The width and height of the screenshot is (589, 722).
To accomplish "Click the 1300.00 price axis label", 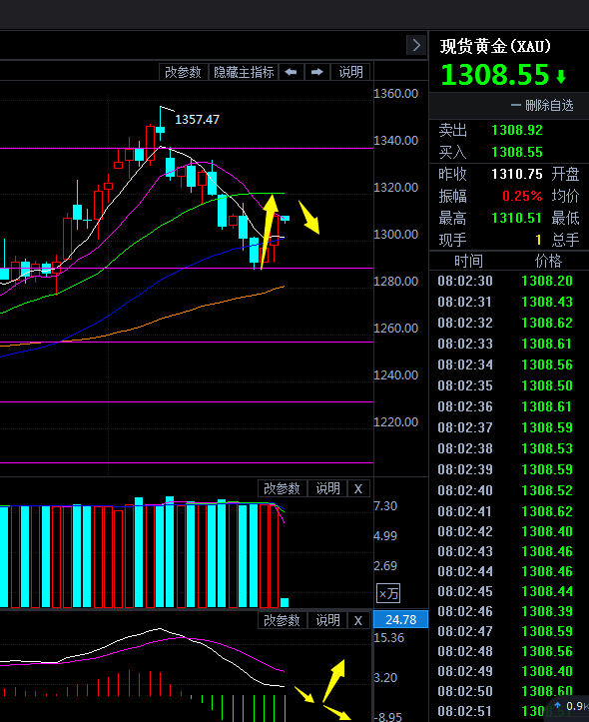I will (395, 235).
